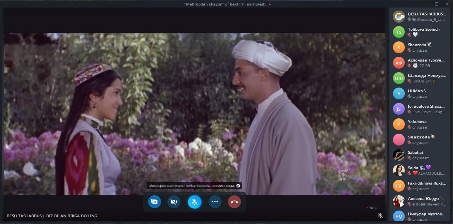Click muted mic icon beside orange S avatar
Image resolution: width=453 pixels, height=224 pixels.
[409, 50]
